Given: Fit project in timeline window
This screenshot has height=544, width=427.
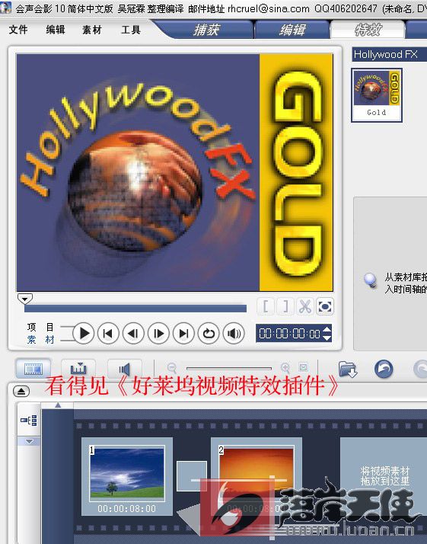Looking at the screenshot, I should coord(303,367).
